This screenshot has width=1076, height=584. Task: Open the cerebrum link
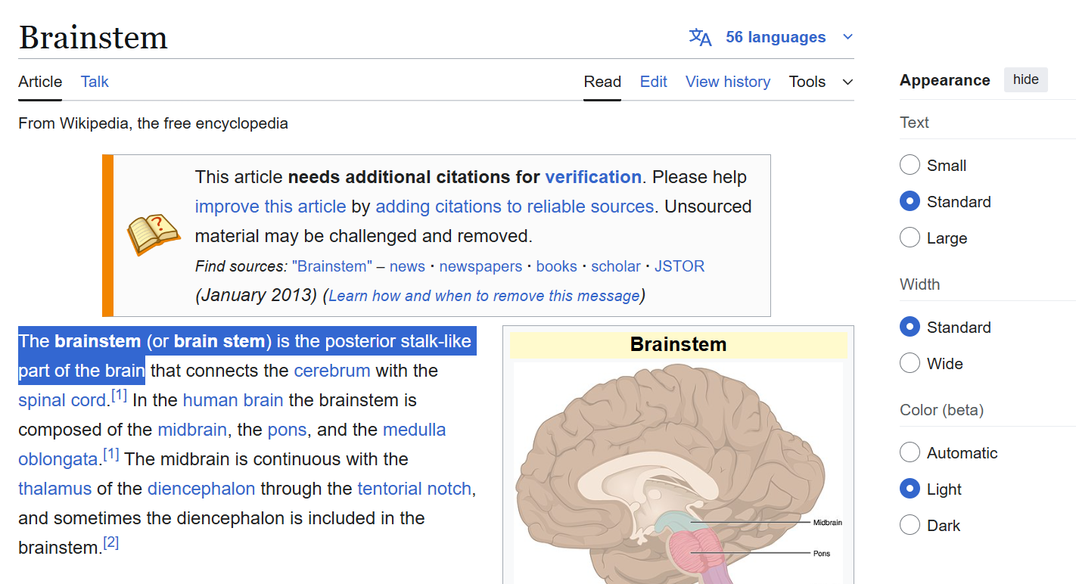coord(332,371)
